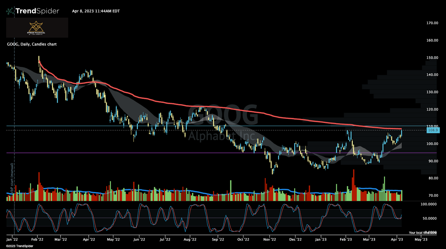The image size is (446, 249).
Task: Click the 120.00 price axis label
Action: 432,109
